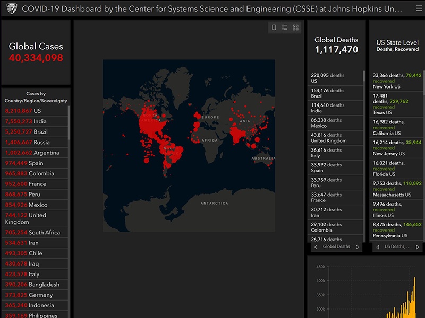The width and height of the screenshot is (425, 318).
Task: Select Germany in the cases list
Action: pos(35,295)
